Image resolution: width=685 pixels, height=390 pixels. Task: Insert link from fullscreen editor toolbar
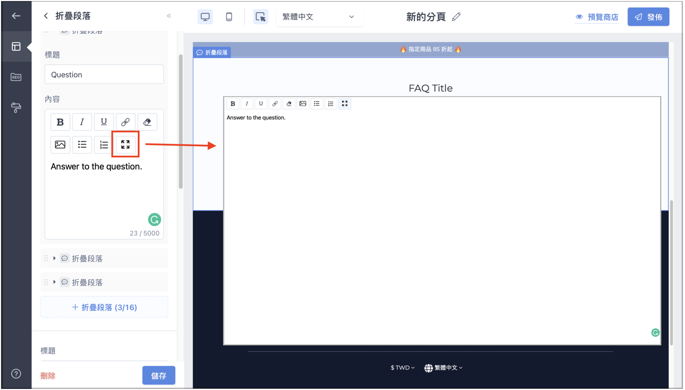pyautogui.click(x=275, y=104)
